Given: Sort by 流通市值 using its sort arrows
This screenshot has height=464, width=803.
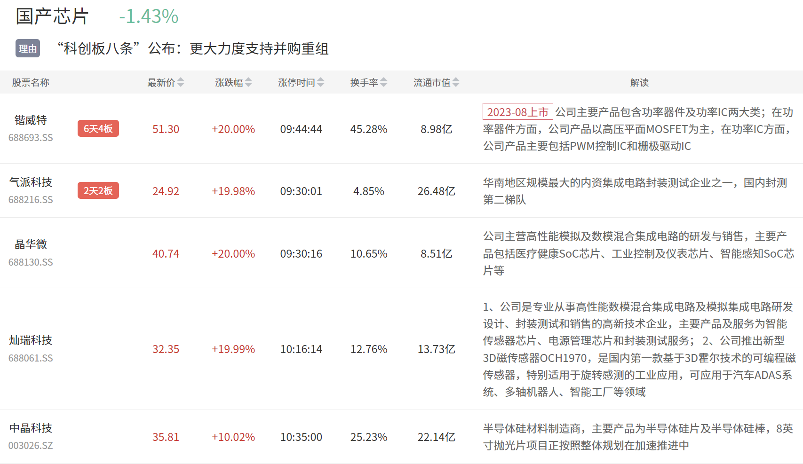Looking at the screenshot, I should [x=456, y=82].
